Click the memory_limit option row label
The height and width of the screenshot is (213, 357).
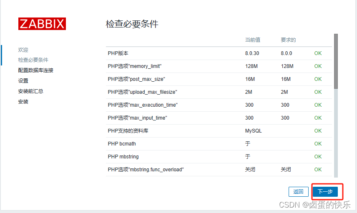(135, 66)
